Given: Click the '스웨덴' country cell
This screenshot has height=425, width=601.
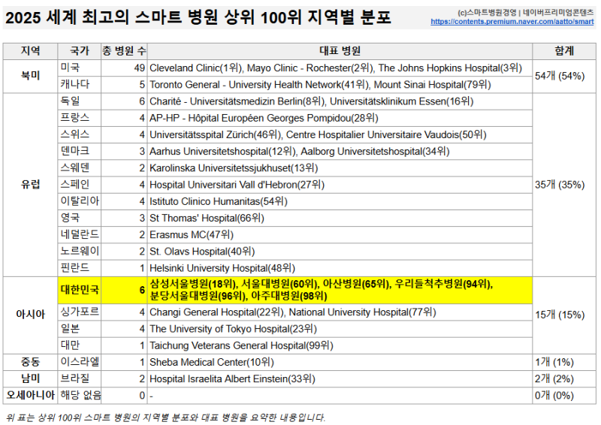Looking at the screenshot, I should click(80, 168).
